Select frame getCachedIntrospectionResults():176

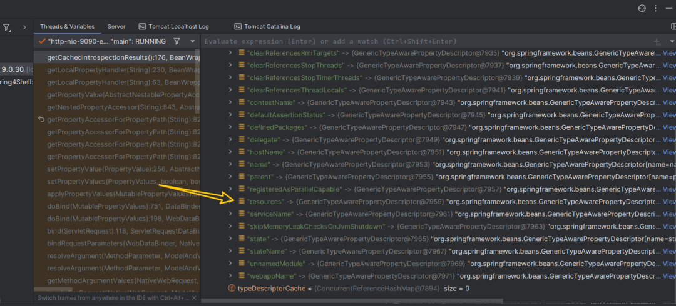117,57
